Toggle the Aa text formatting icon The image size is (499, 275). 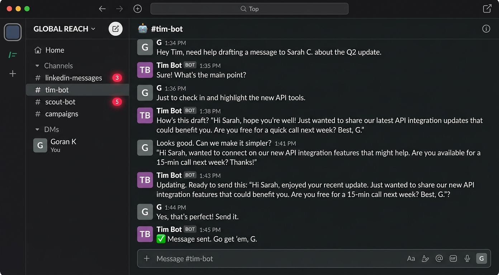click(x=411, y=259)
